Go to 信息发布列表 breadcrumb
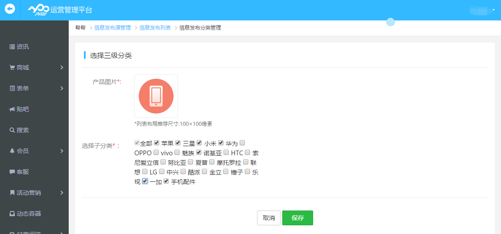Viewport: 501px width, 234px height. pyautogui.click(x=155, y=28)
